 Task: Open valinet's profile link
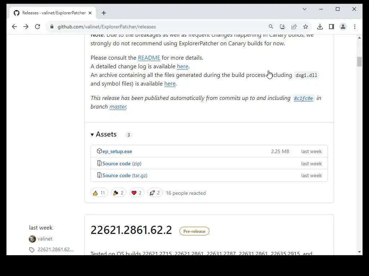pos(45,239)
